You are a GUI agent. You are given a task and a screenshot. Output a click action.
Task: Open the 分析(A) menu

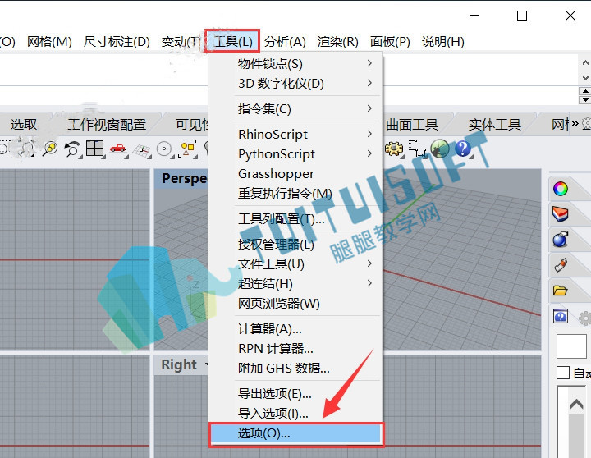point(285,41)
